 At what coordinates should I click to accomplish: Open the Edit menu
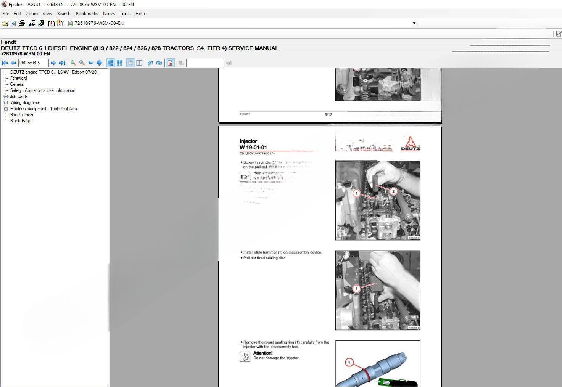click(18, 14)
